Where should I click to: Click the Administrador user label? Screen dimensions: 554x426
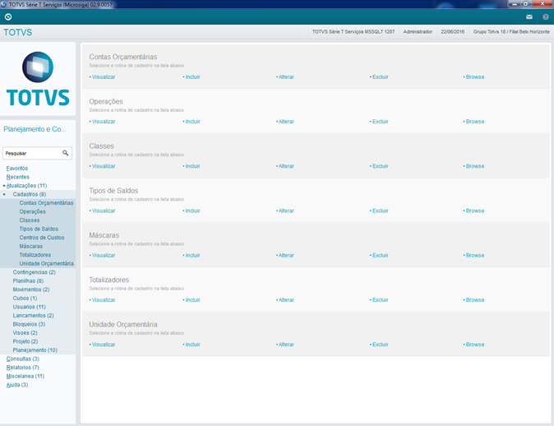coord(418,32)
